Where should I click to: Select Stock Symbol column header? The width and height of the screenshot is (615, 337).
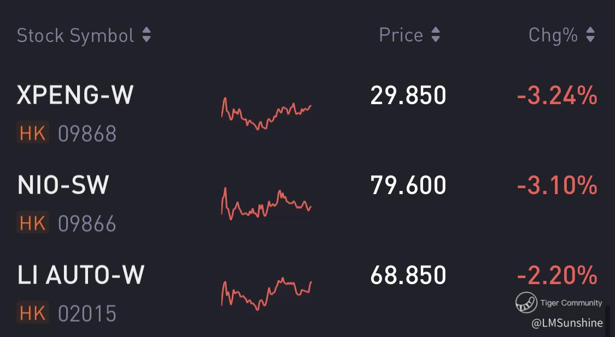click(75, 35)
